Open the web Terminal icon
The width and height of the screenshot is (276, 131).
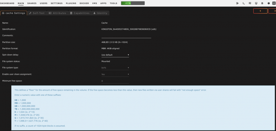(x=244, y=3)
